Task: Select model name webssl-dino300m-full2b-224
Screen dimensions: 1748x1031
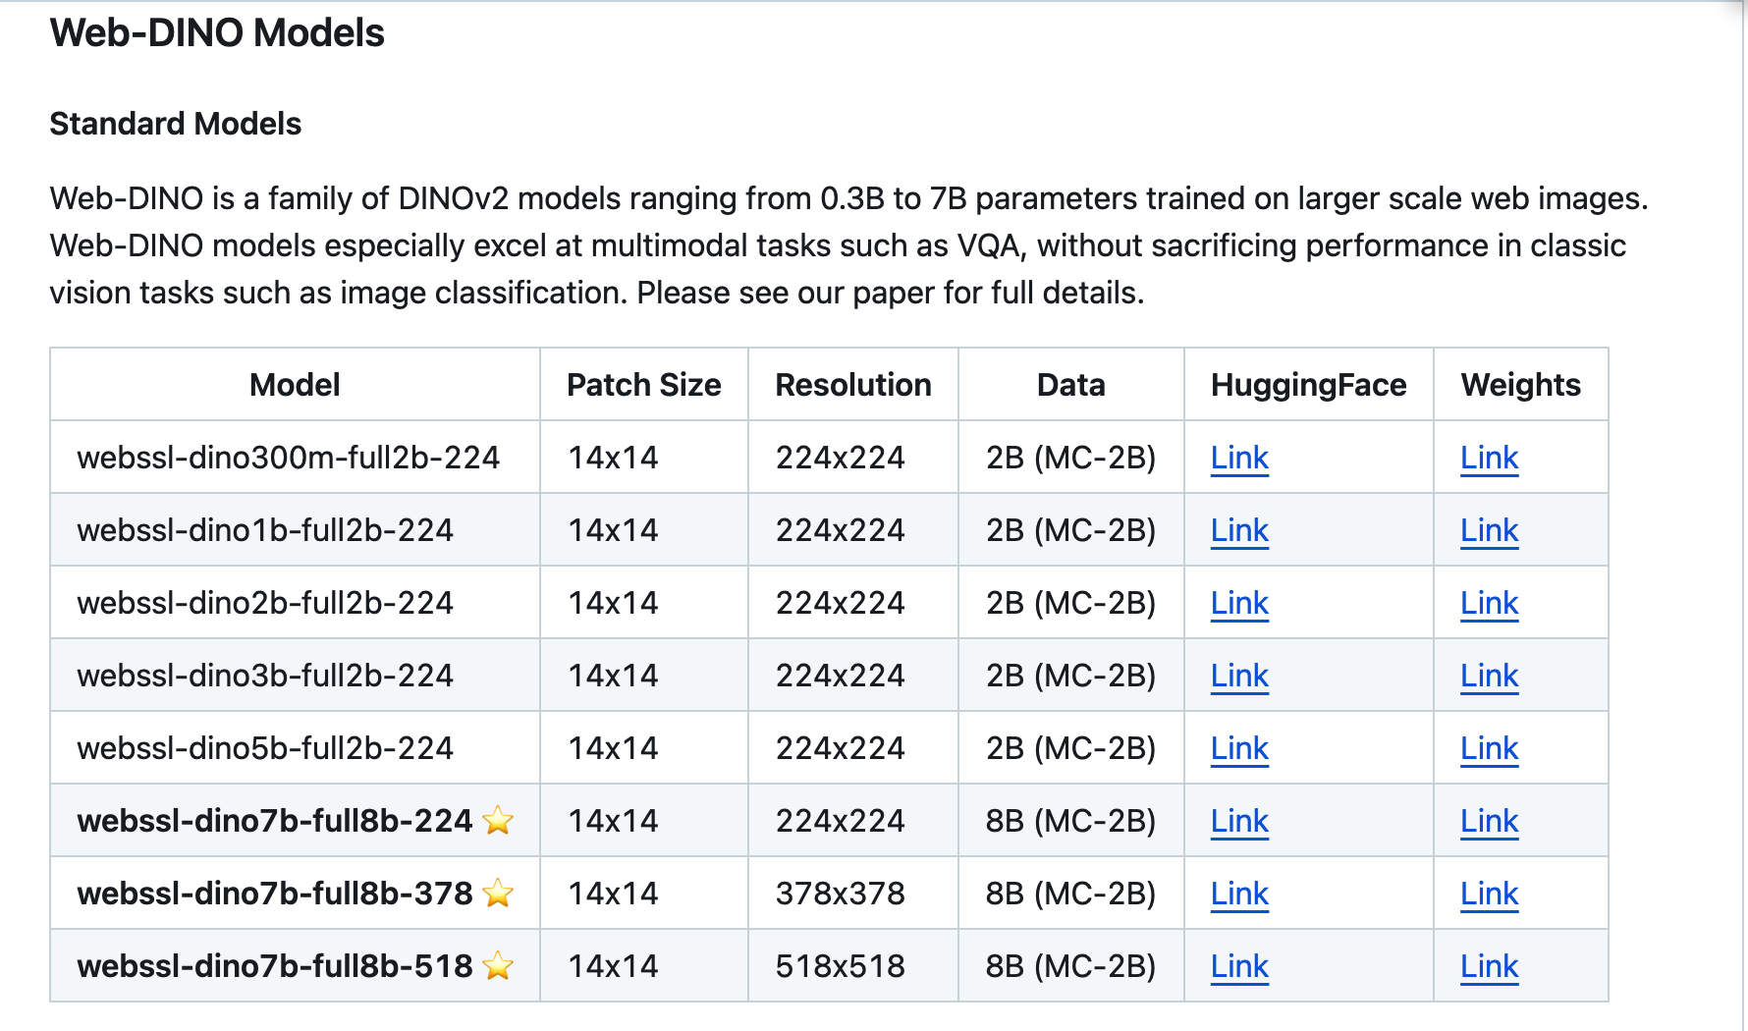Action: 289,458
